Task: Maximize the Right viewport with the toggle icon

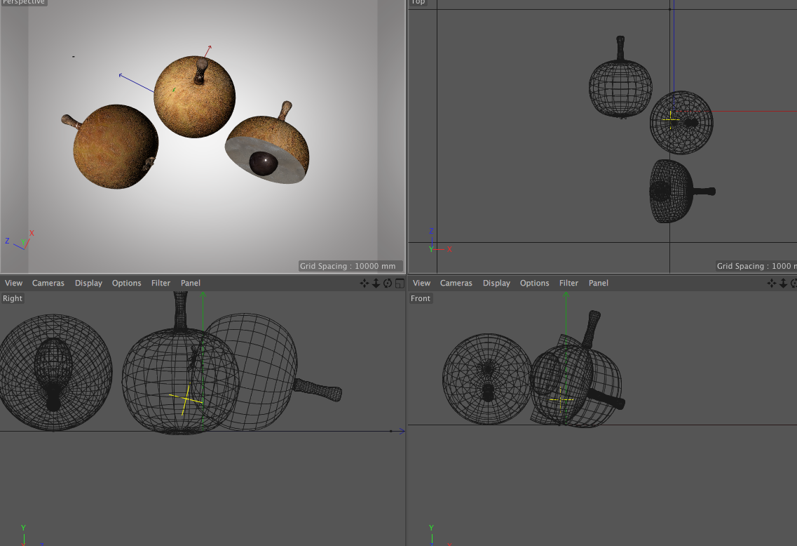Action: [400, 284]
